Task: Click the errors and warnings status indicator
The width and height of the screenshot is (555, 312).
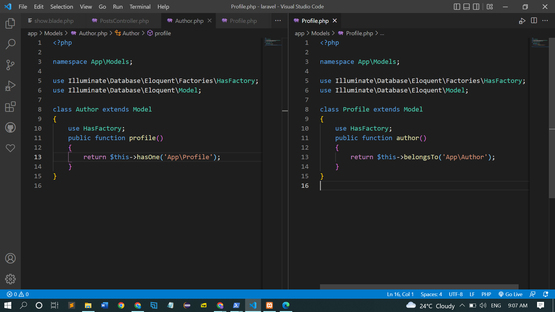Action: click(18, 294)
